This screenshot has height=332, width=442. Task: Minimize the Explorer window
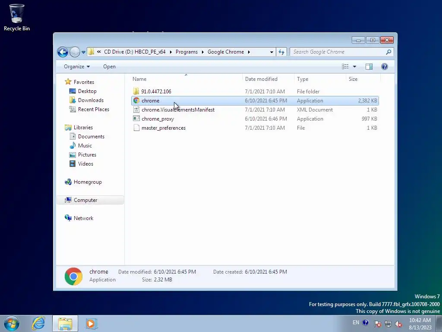tap(358, 40)
